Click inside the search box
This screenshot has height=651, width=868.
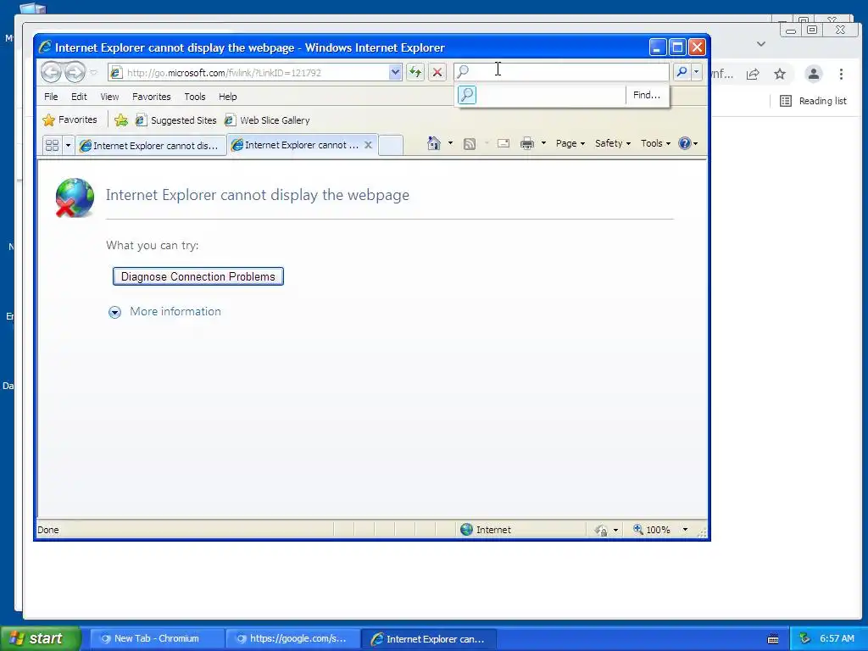coord(562,72)
